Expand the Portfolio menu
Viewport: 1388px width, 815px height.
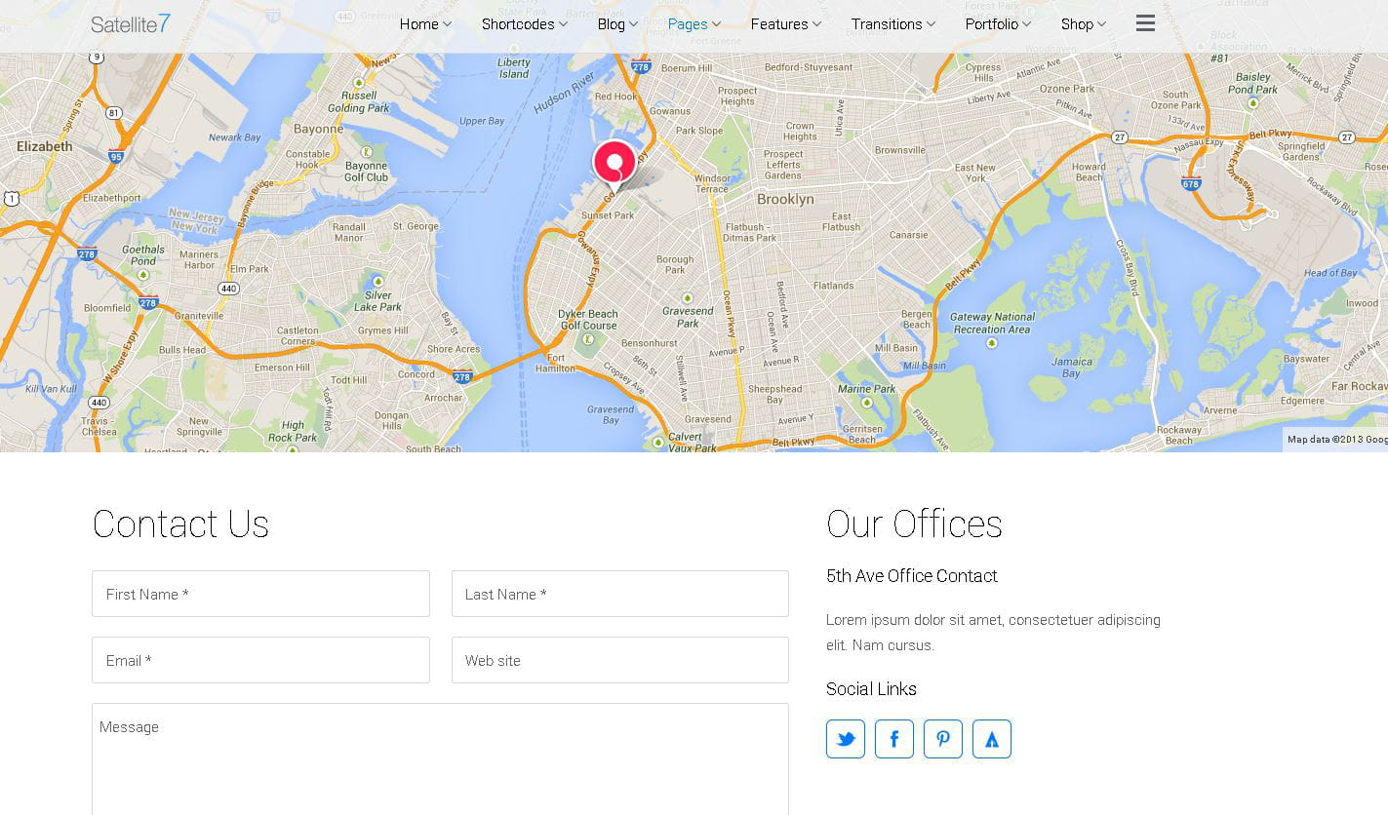click(x=998, y=24)
